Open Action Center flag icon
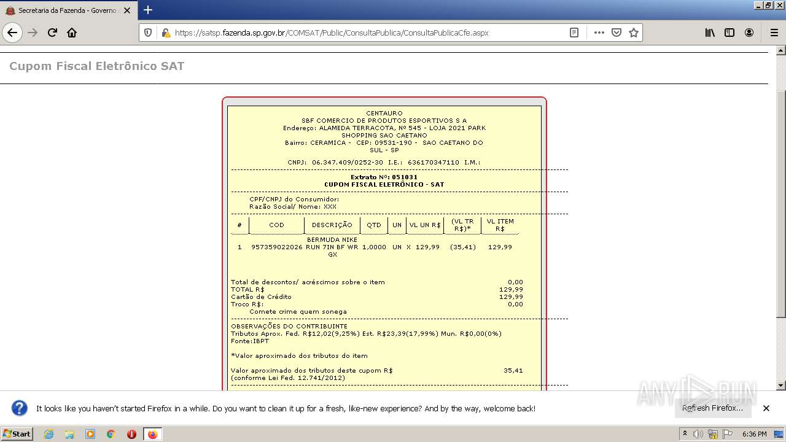The image size is (786, 442). coord(728,434)
